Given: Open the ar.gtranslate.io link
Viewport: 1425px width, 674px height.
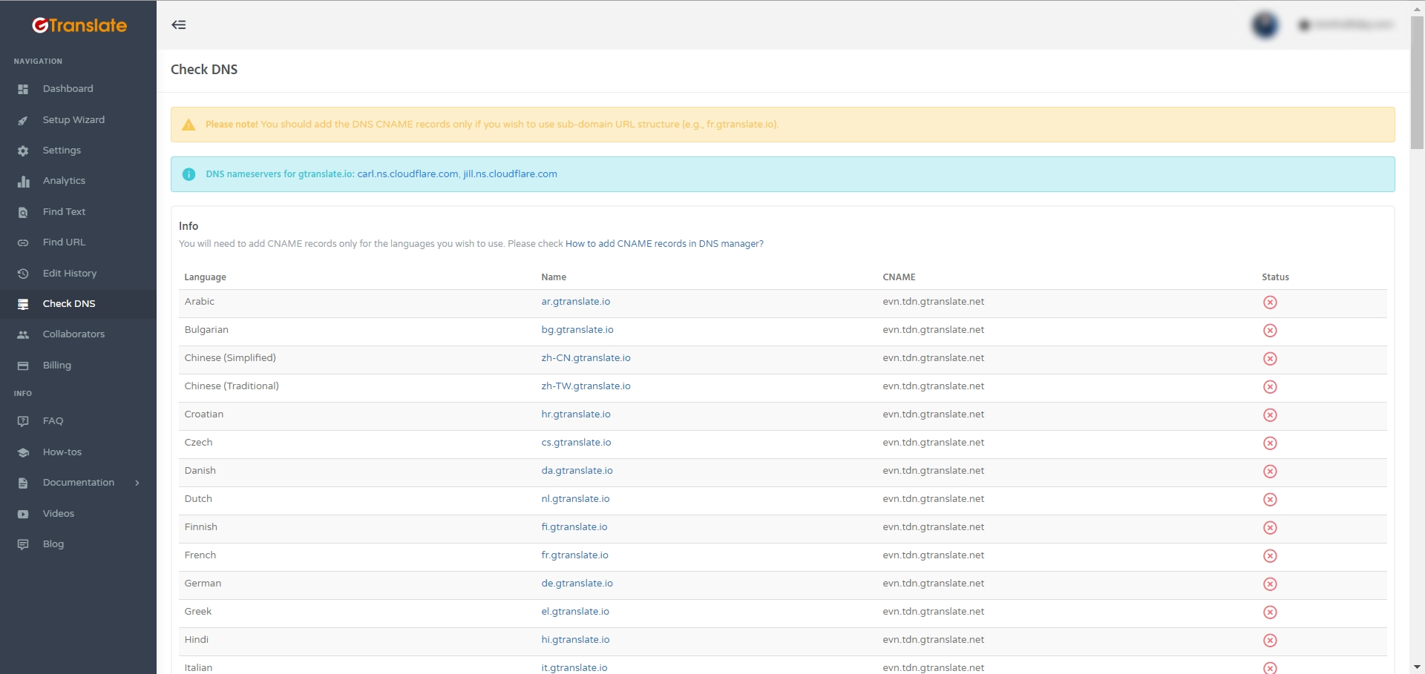Looking at the screenshot, I should click(x=576, y=302).
